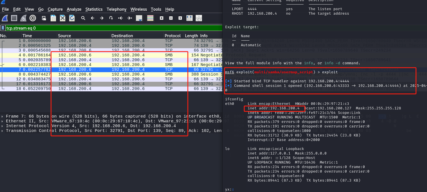Shrink main window text
Viewport: 427px width, 192px height.
click(x=171, y=18)
